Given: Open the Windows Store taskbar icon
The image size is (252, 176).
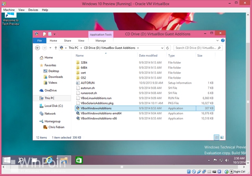Looking at the screenshot, I should pyautogui.click(x=79, y=160).
